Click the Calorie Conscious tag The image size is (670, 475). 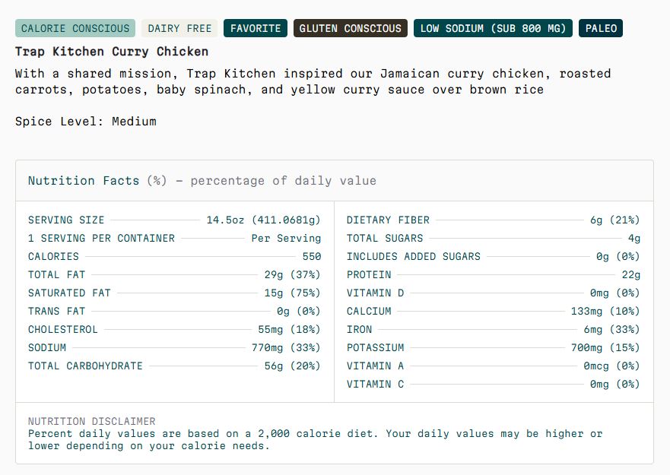[75, 28]
